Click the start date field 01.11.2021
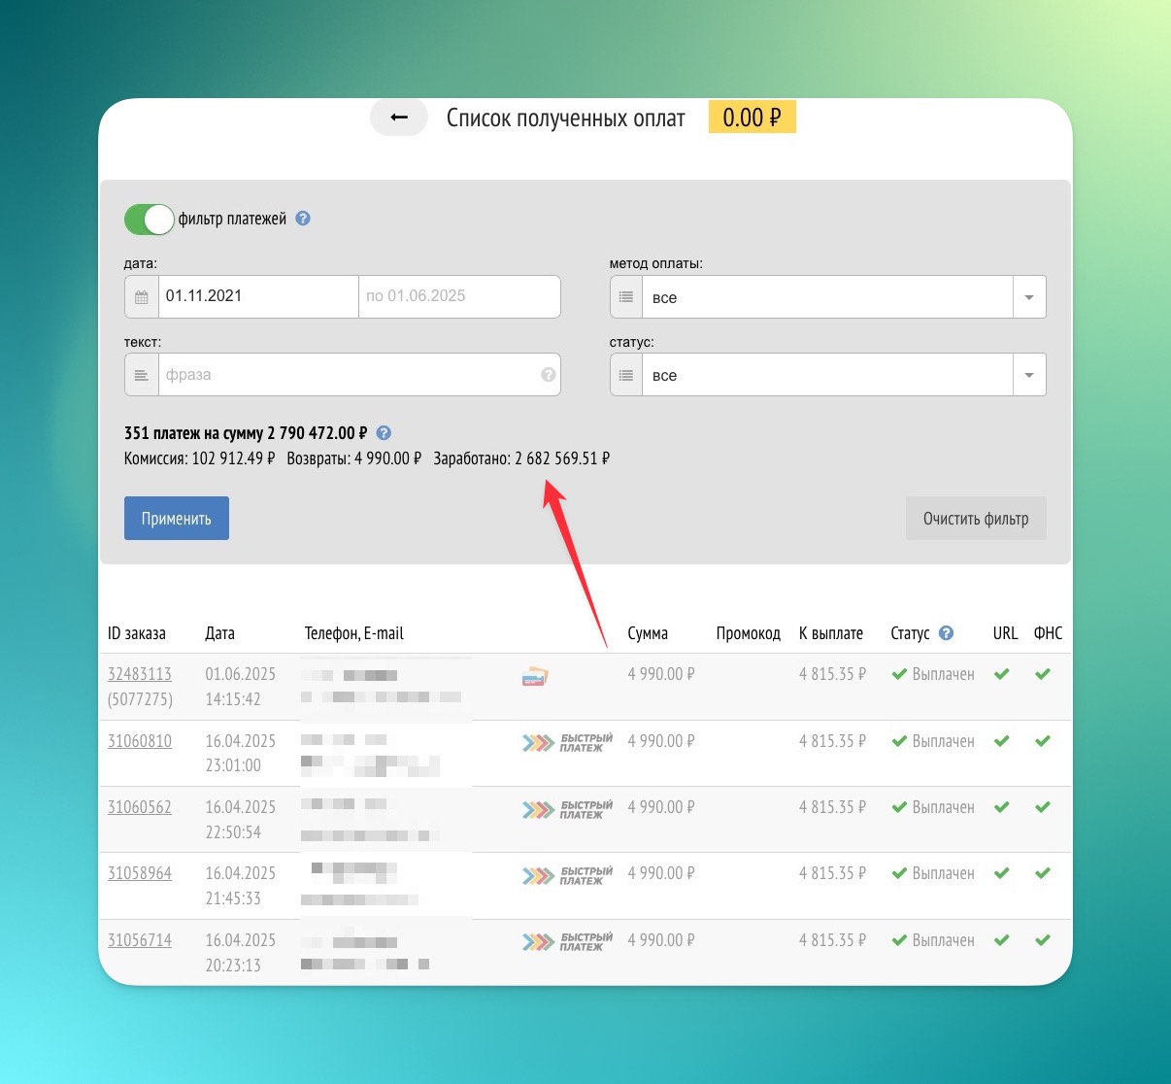Screen dimensions: 1171x1084 pyautogui.click(x=258, y=296)
